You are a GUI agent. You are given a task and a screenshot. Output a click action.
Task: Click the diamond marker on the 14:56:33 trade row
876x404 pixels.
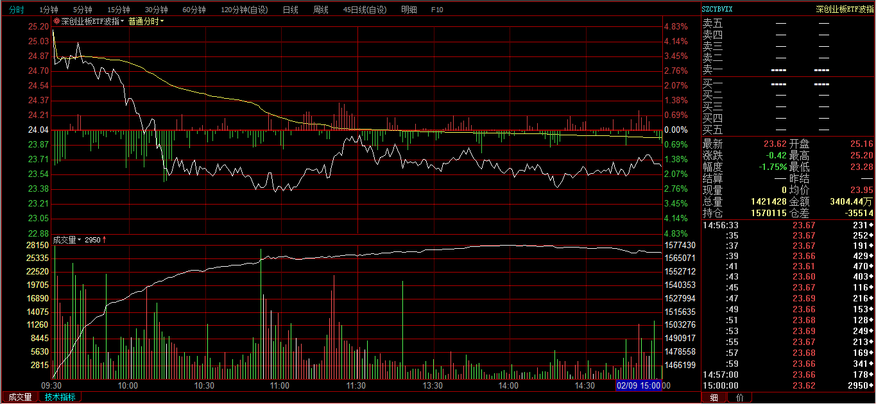click(x=871, y=225)
